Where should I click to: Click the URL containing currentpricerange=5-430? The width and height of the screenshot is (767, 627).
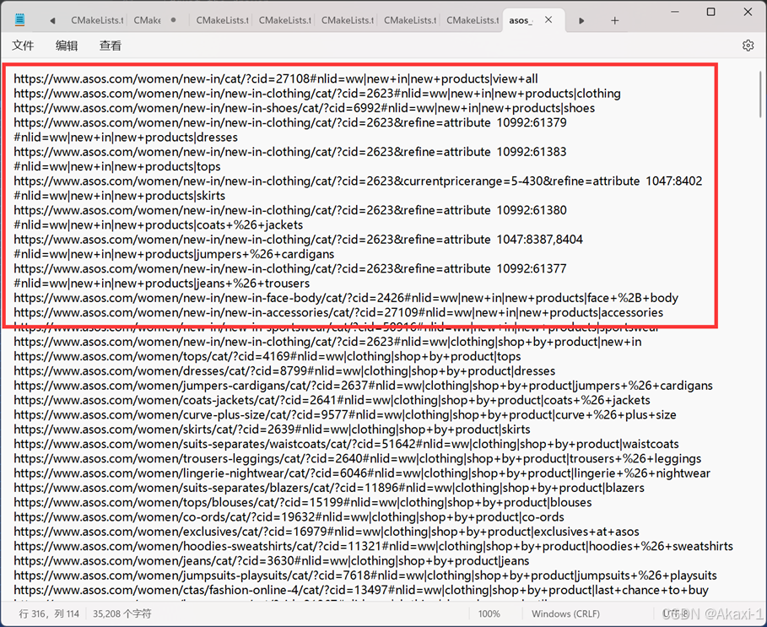(x=358, y=181)
